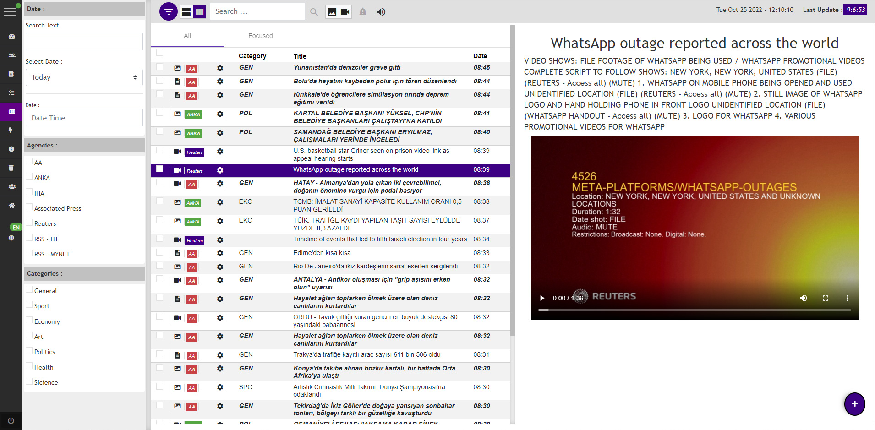Screen dimensions: 875x430
Task: Open the trash icon in sidebar
Action: [11, 168]
